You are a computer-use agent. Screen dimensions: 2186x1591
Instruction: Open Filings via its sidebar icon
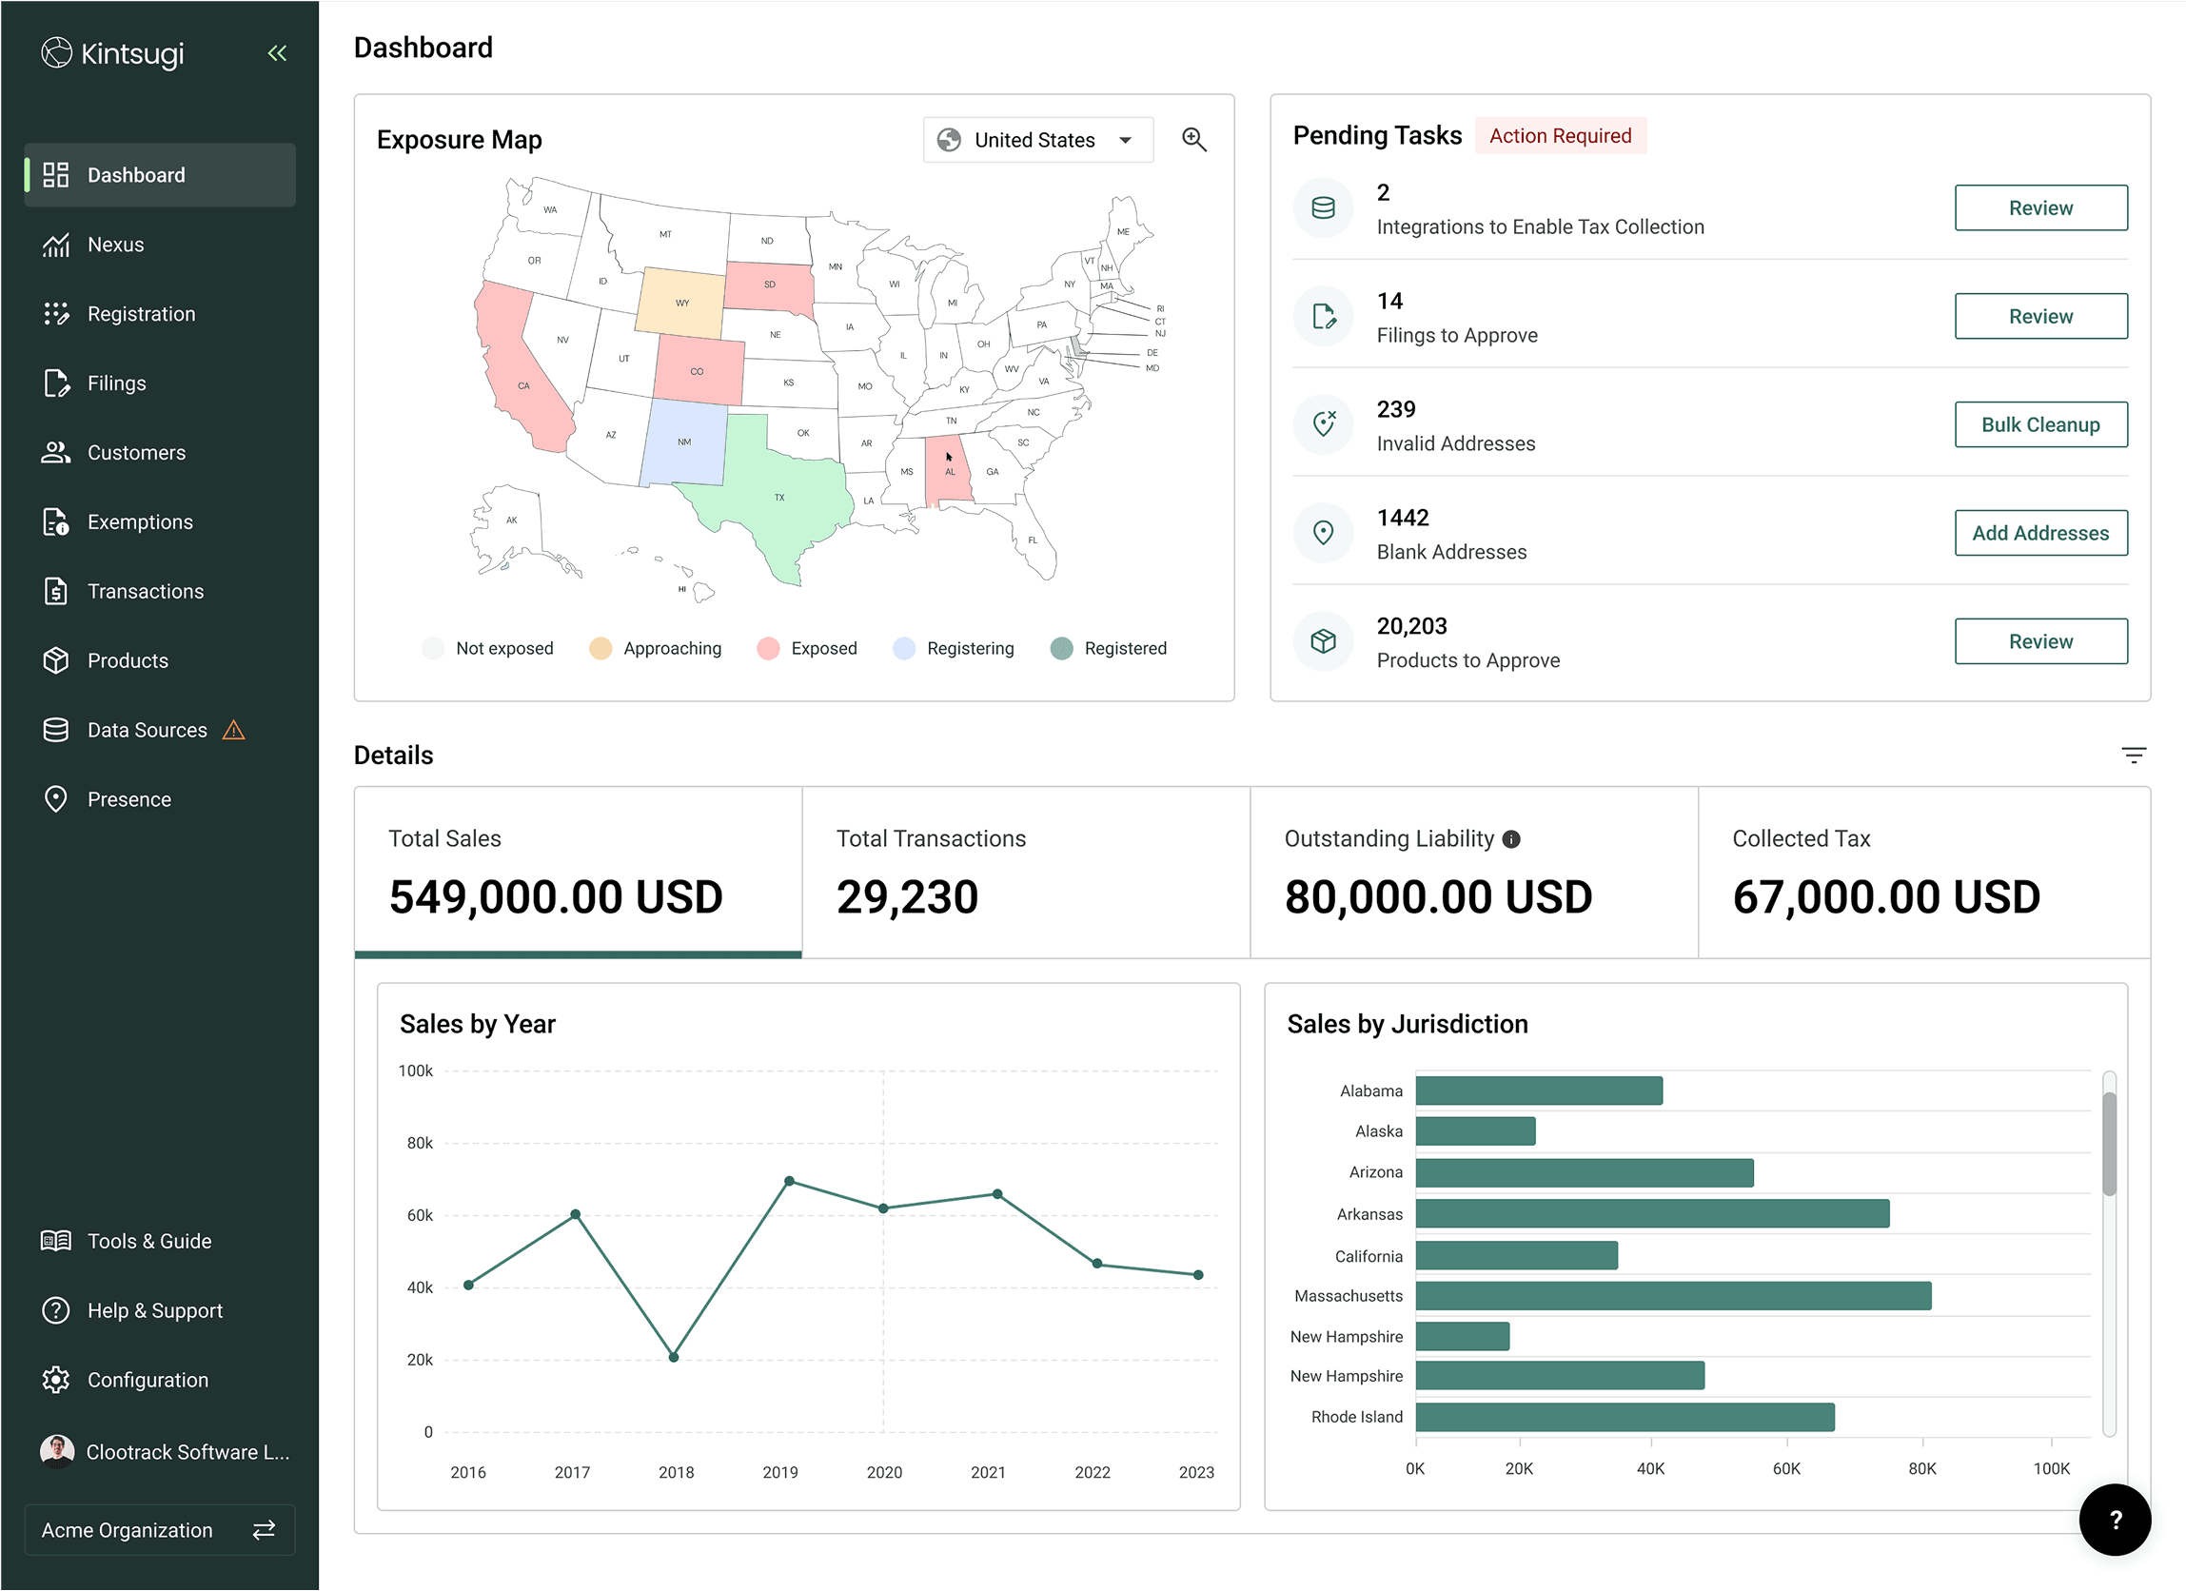[56, 383]
